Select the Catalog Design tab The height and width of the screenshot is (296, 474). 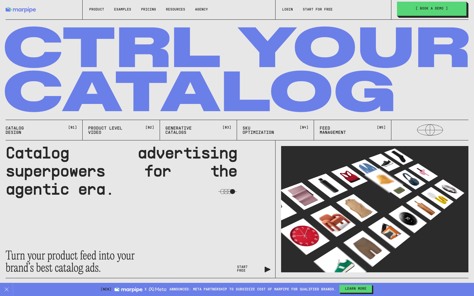pos(41,130)
